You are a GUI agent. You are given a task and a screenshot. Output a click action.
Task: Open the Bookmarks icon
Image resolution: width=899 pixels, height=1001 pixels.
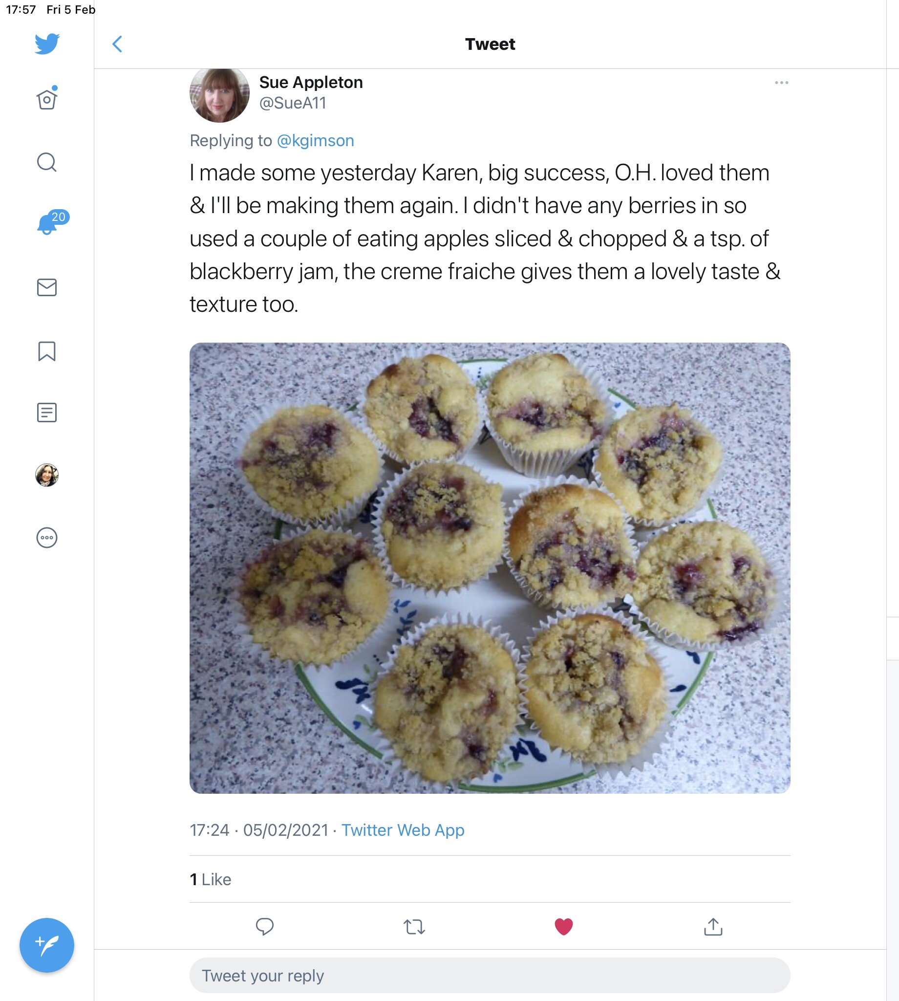[47, 351]
